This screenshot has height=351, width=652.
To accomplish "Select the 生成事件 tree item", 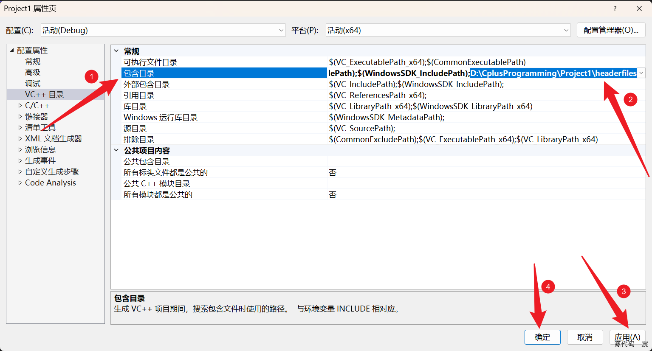I will [x=40, y=160].
